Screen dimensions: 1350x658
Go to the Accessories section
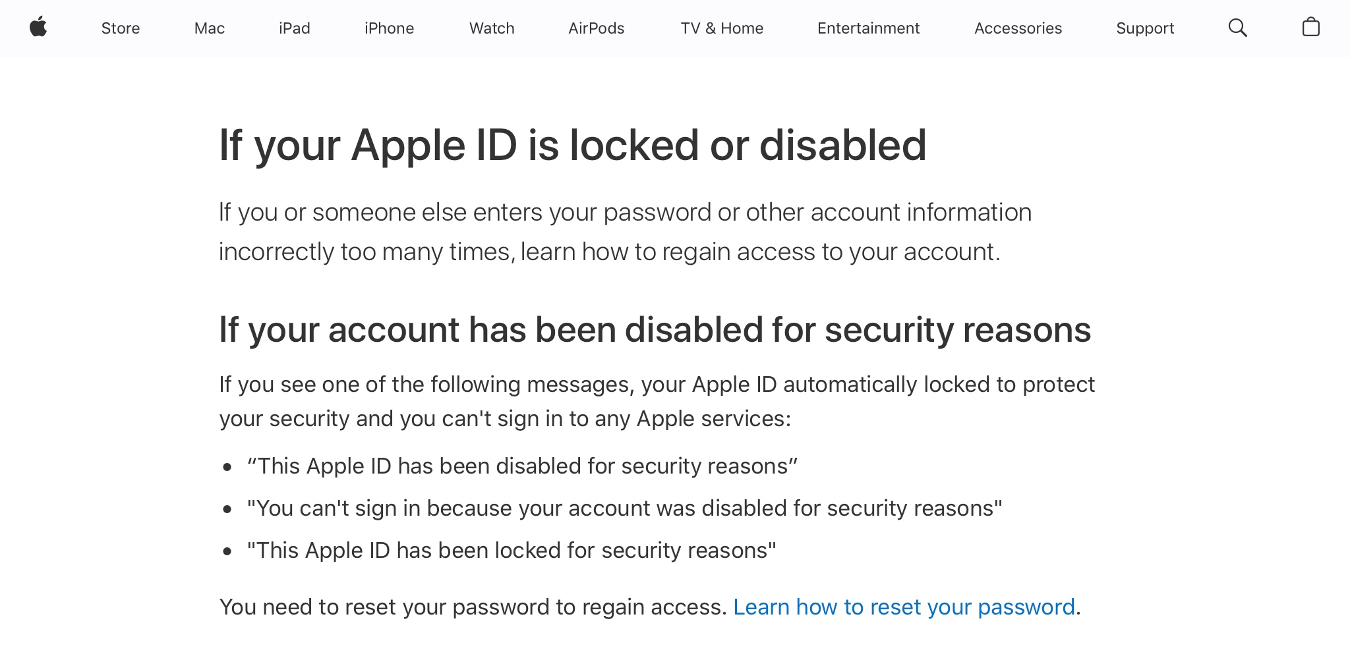click(x=1018, y=28)
